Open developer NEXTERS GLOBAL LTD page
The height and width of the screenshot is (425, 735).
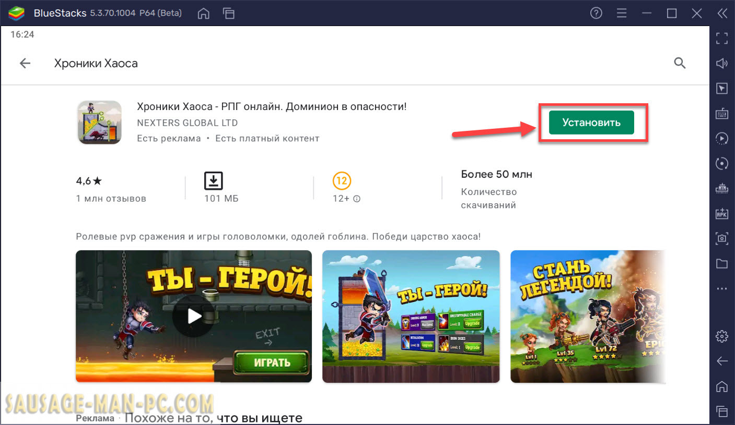(187, 123)
